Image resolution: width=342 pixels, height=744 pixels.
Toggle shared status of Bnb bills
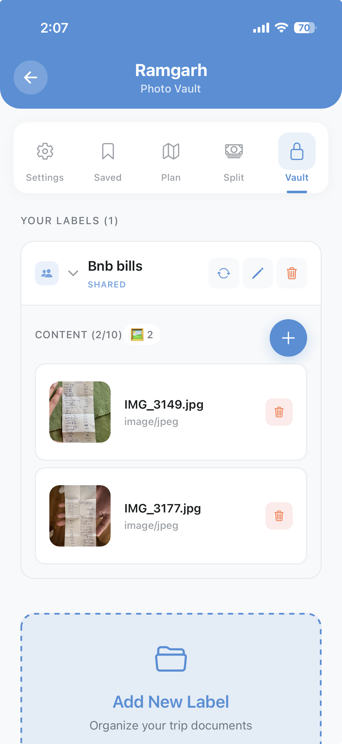pos(47,273)
